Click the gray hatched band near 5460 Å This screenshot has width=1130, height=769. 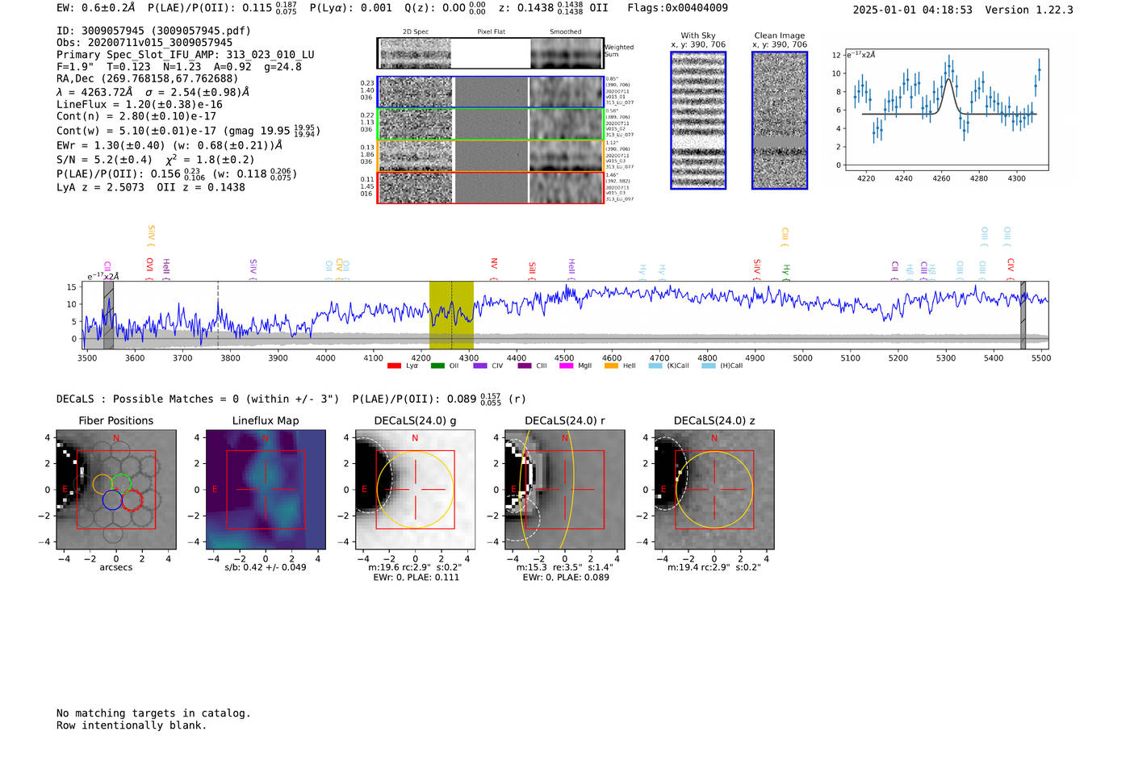[x=1023, y=315]
